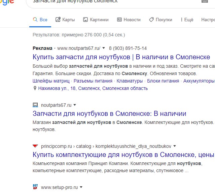Click the image icon on Картинки tab
The image size is (215, 192).
(85, 20)
